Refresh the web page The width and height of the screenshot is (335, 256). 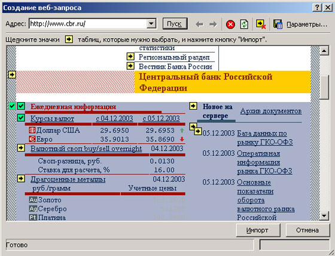[244, 24]
